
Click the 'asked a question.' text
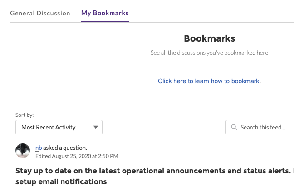[x=65, y=148]
